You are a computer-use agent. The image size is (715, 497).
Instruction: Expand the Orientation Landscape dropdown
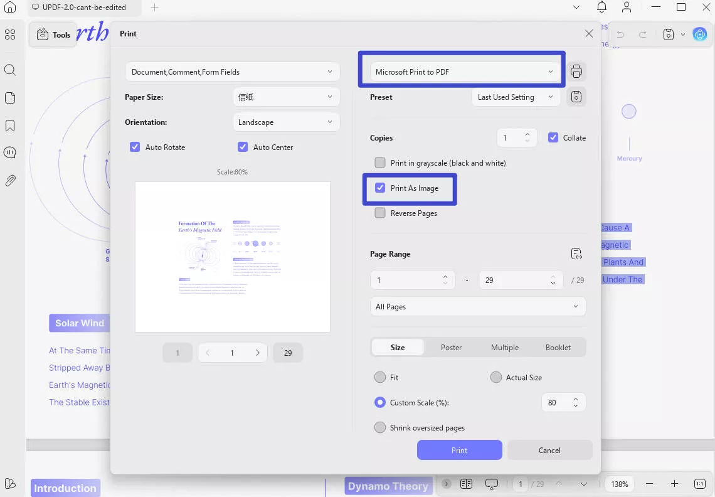click(x=286, y=122)
